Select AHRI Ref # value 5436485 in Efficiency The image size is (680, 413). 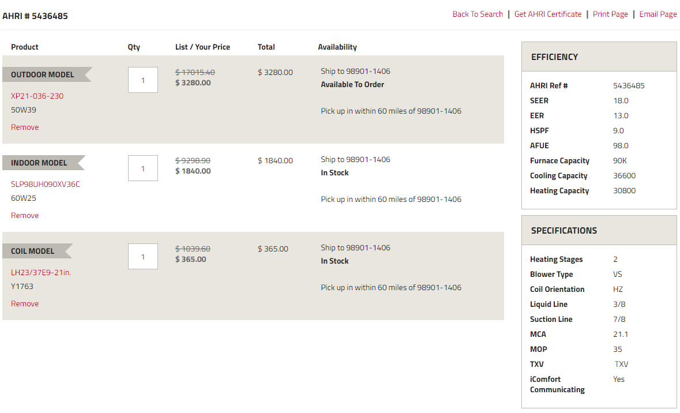(x=629, y=86)
